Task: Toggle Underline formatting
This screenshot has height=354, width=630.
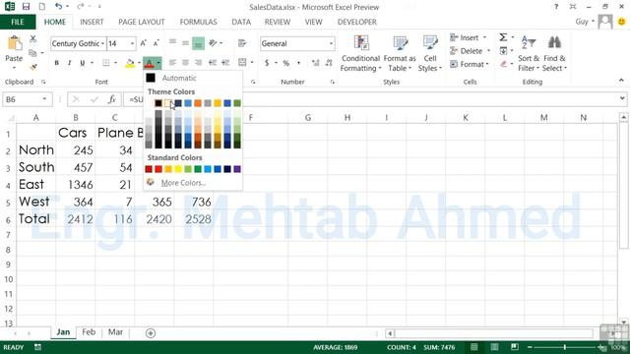Action: click(x=83, y=63)
